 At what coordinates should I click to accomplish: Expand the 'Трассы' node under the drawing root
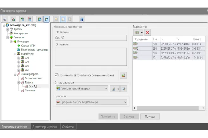pos(8,29)
